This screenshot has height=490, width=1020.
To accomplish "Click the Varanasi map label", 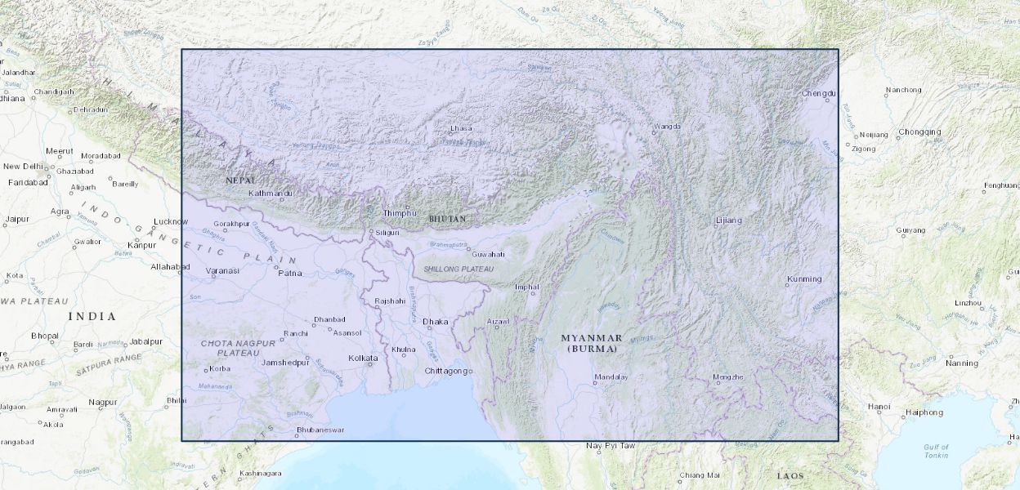I will point(222,270).
